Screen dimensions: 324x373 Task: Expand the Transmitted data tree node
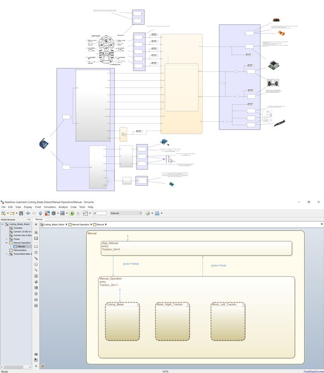(7, 254)
